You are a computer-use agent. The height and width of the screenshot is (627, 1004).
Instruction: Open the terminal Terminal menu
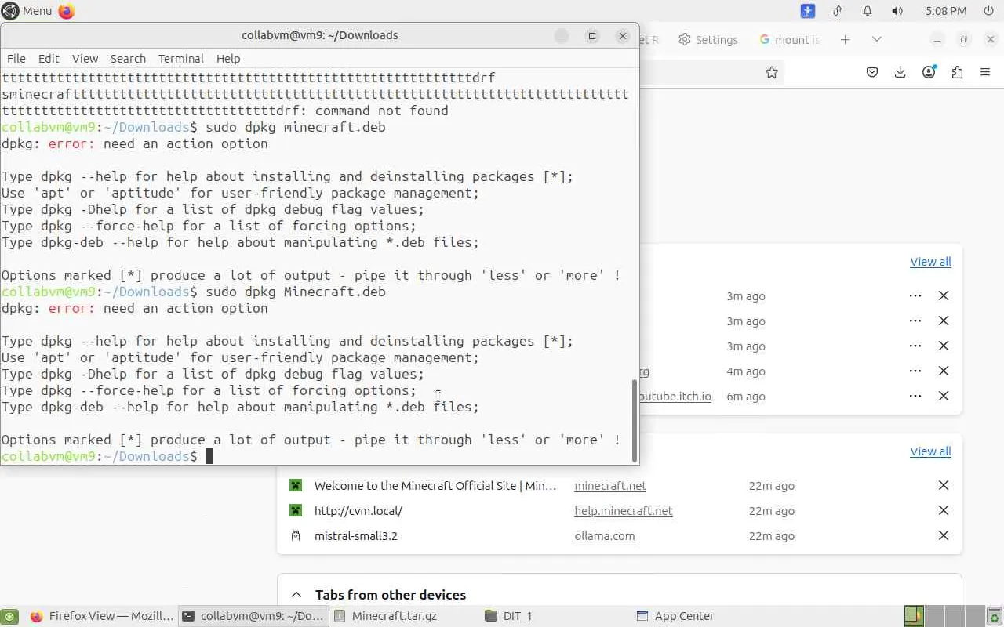click(181, 59)
